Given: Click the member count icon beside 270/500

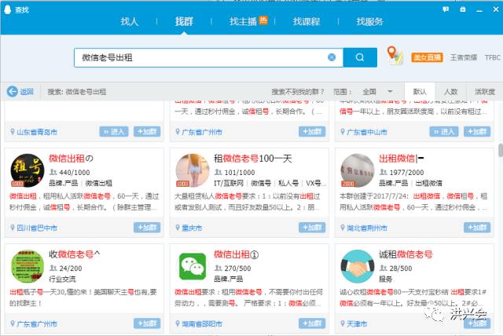Looking at the screenshot, I should point(218,268).
